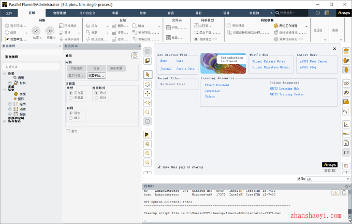The height and width of the screenshot is (224, 352).
Task: Click the 激活 activate zone ribbon icon
Action: pyautogui.click(x=114, y=39)
